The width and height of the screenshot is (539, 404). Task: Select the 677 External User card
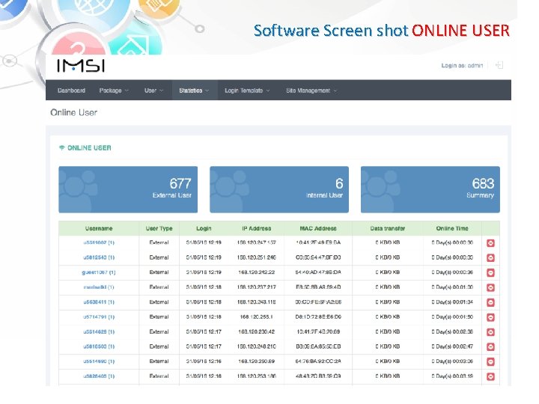pyautogui.click(x=128, y=189)
